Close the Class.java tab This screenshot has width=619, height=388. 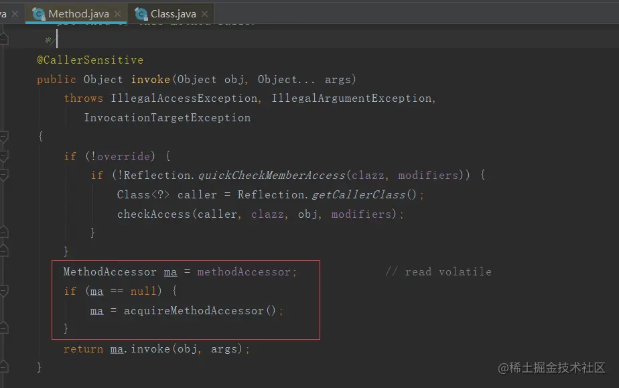click(x=204, y=14)
